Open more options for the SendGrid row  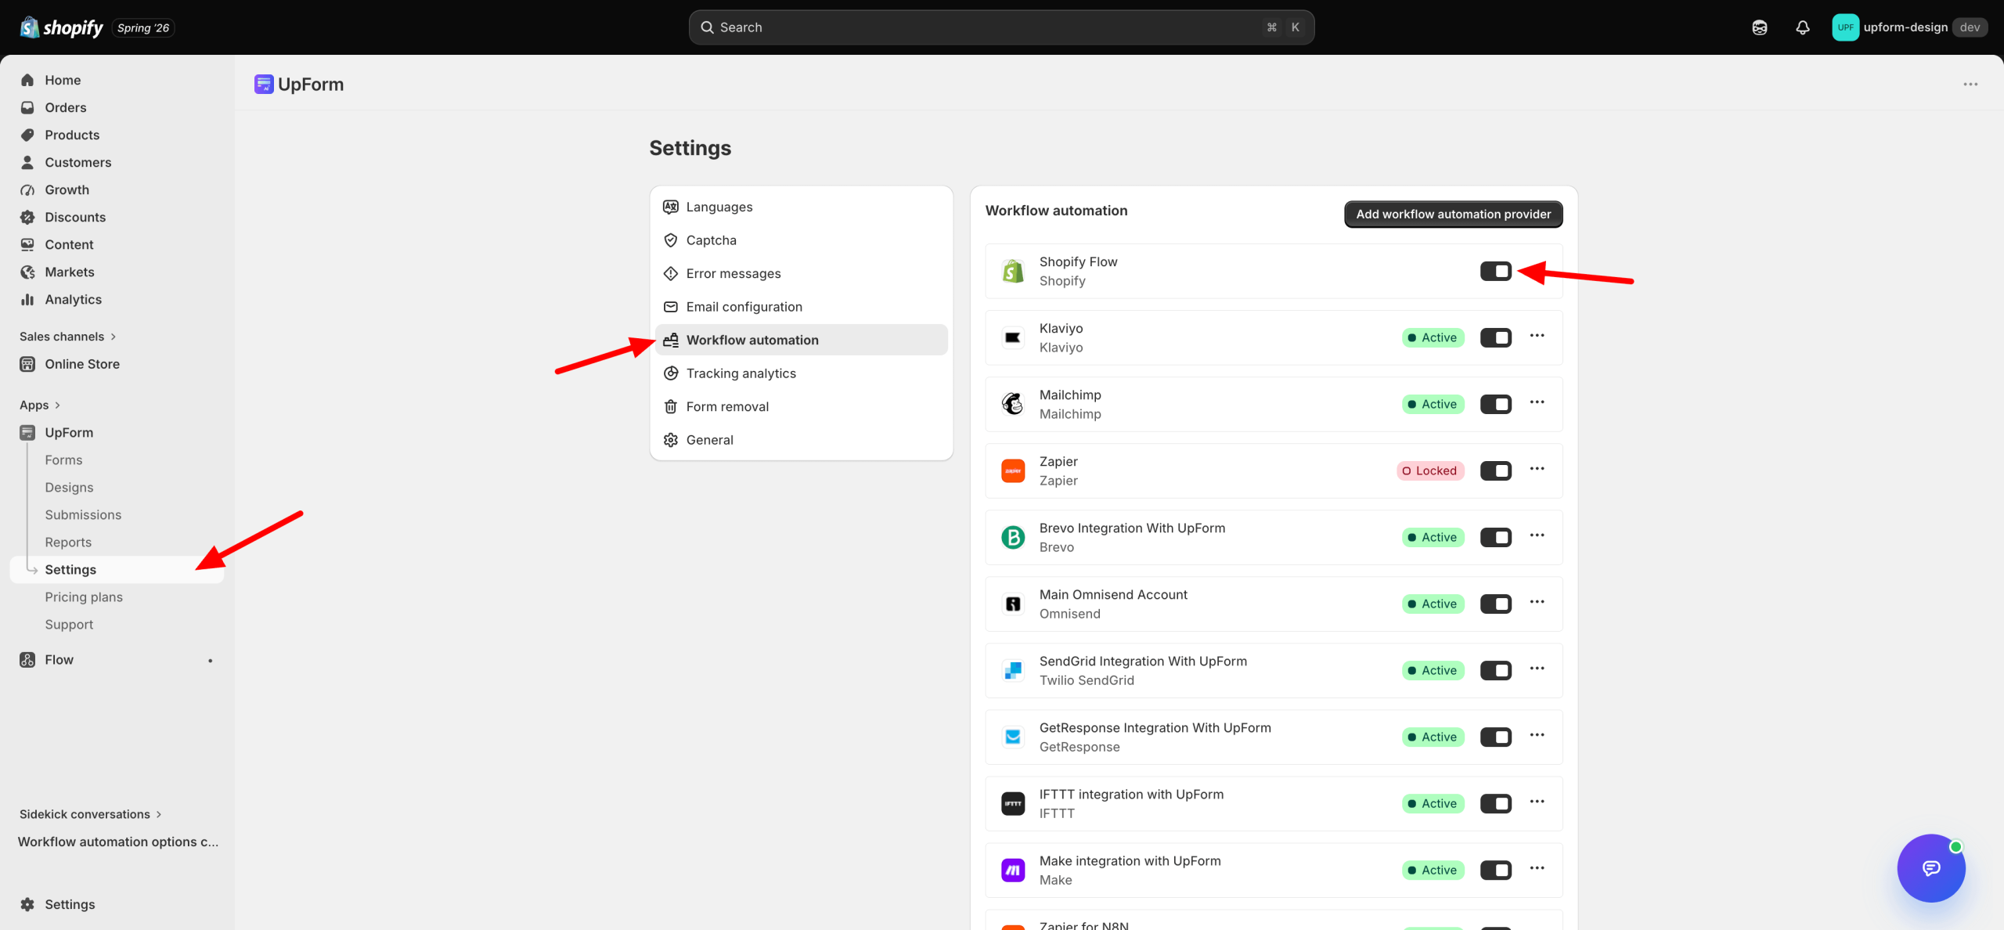pos(1537,669)
